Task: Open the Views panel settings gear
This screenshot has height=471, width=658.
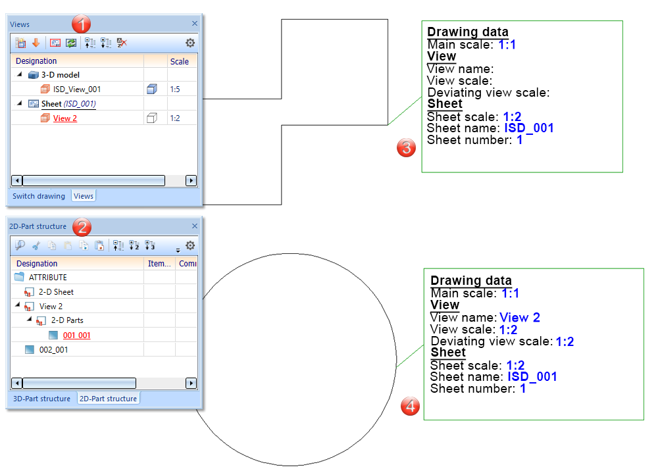Action: coord(190,43)
